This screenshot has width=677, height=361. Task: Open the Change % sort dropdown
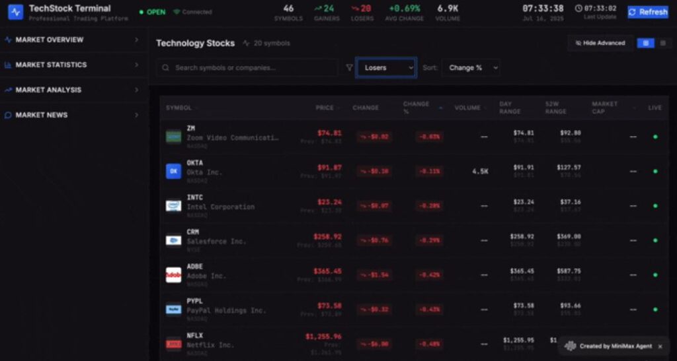click(x=471, y=67)
